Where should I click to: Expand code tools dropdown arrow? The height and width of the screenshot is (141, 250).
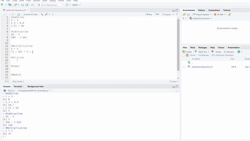(x=50, y=14)
